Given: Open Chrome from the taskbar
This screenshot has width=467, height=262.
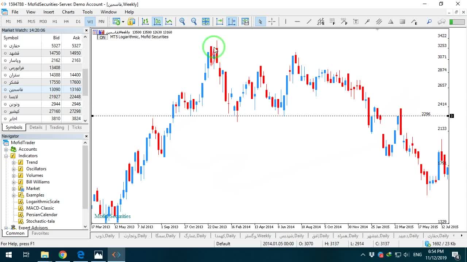Looking at the screenshot, I should (x=63, y=255).
